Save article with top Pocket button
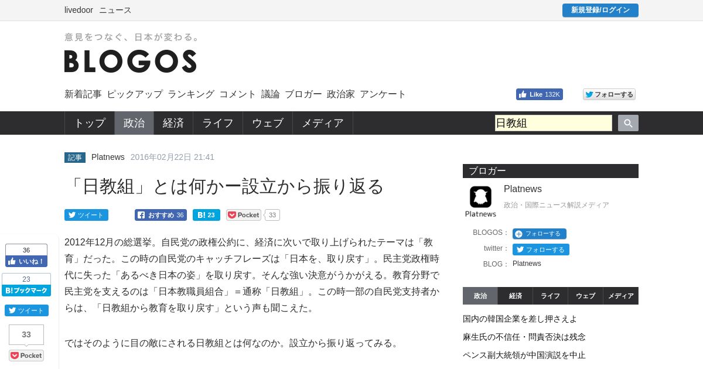Image resolution: width=703 pixels, height=369 pixels. tap(244, 215)
